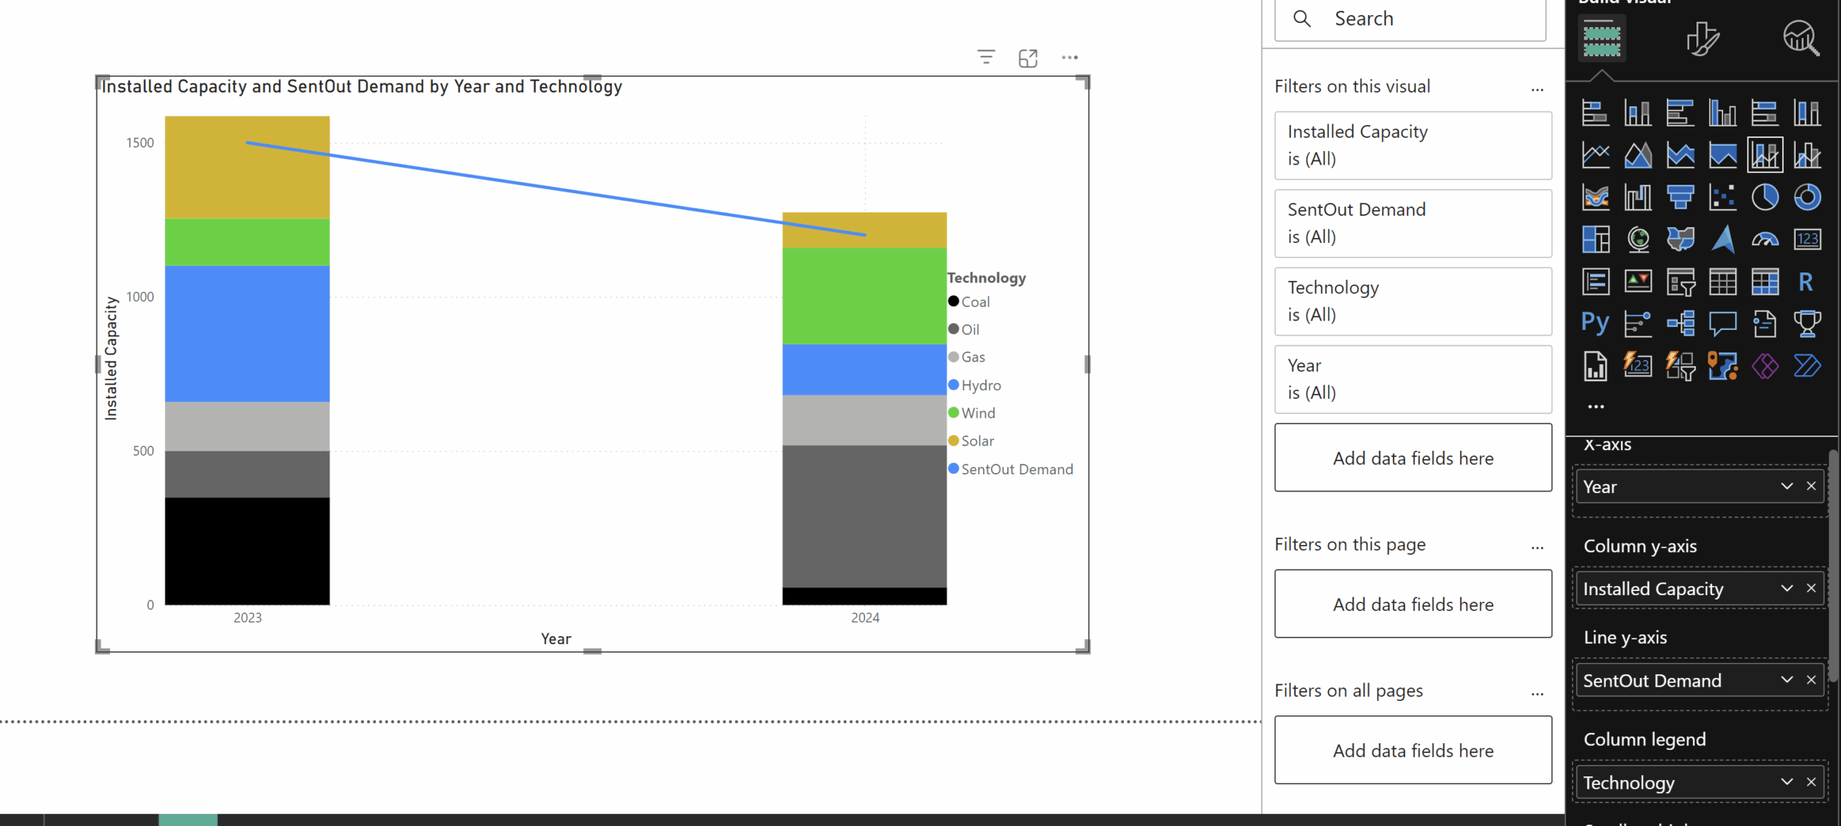The width and height of the screenshot is (1841, 826).
Task: Open focus mode on the chart
Action: pyautogui.click(x=1028, y=58)
